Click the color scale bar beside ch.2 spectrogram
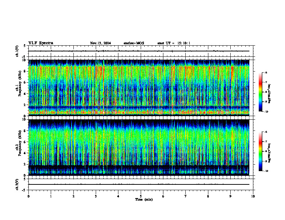The width and height of the screenshot is (285, 220). [261, 151]
